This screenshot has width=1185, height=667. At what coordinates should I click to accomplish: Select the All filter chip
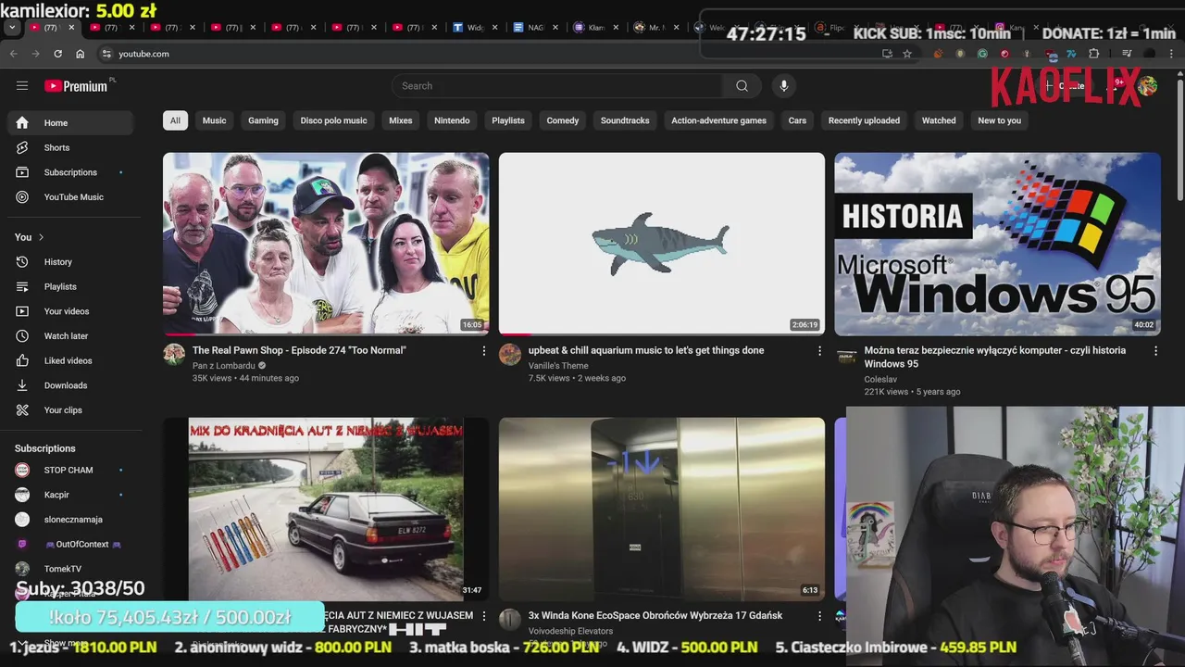point(175,120)
